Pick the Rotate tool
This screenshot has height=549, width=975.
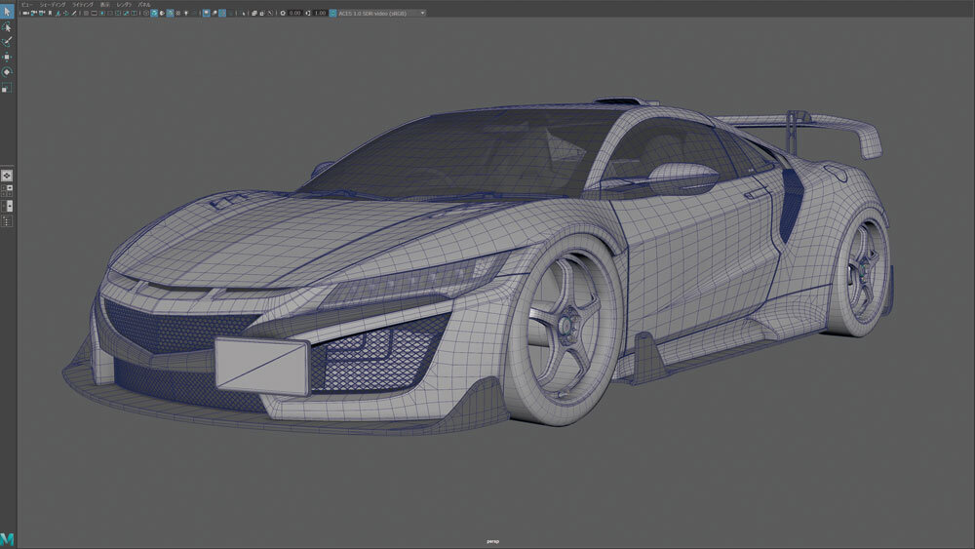[8, 71]
